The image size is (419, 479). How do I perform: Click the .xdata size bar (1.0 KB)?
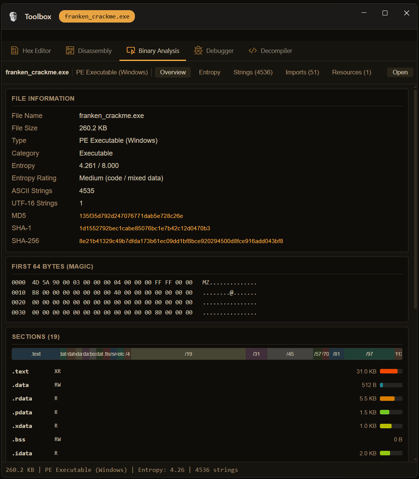click(391, 426)
